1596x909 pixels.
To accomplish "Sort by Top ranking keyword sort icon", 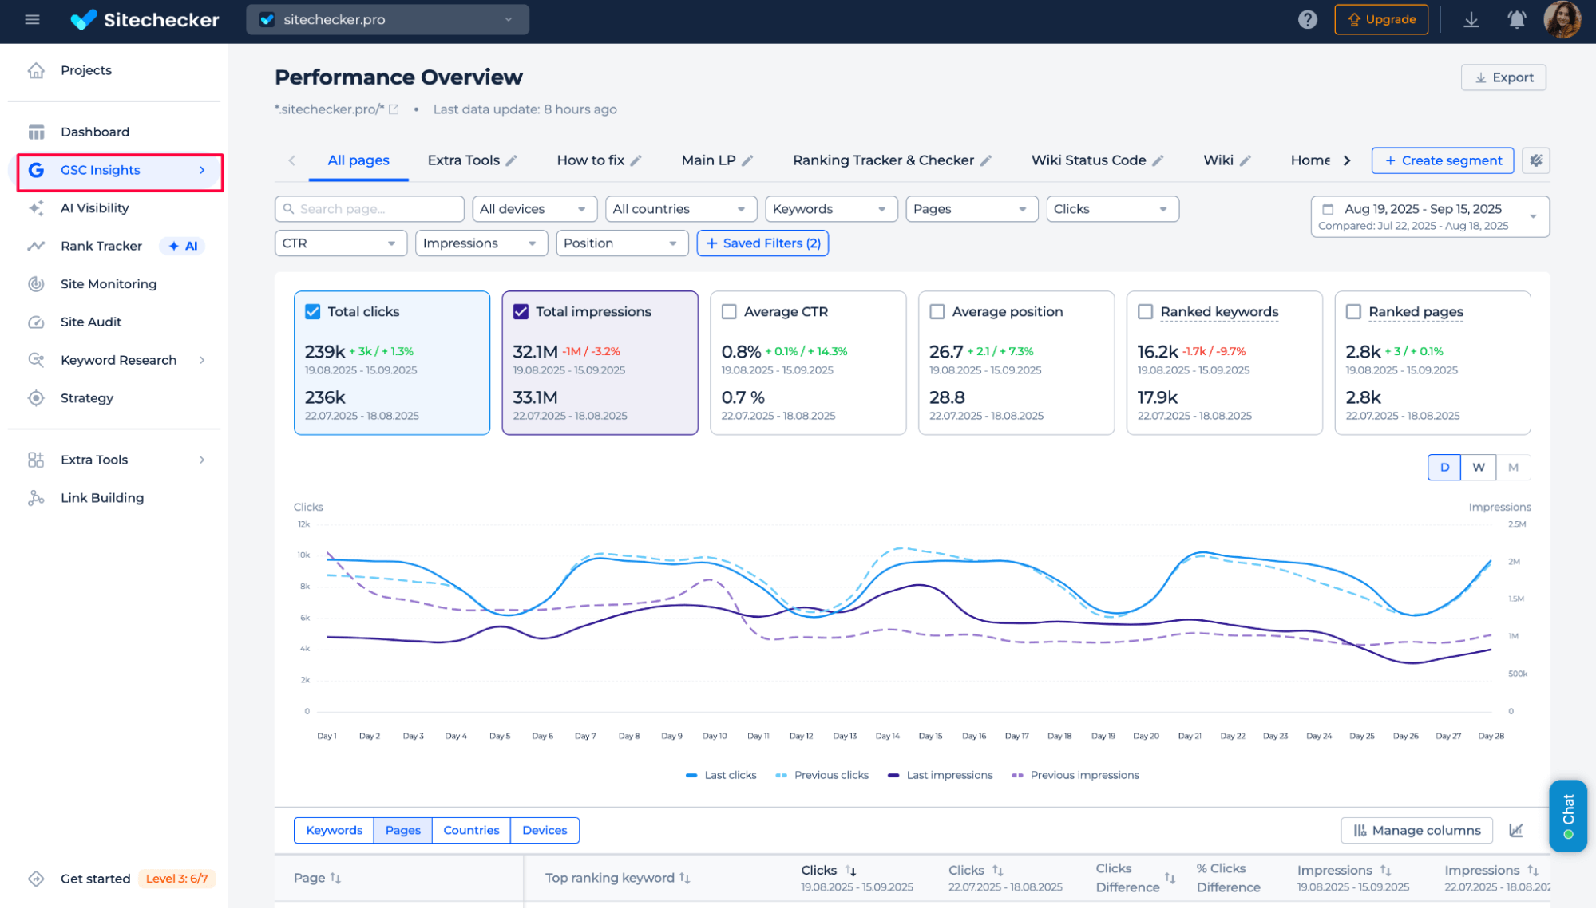I will tap(685, 878).
